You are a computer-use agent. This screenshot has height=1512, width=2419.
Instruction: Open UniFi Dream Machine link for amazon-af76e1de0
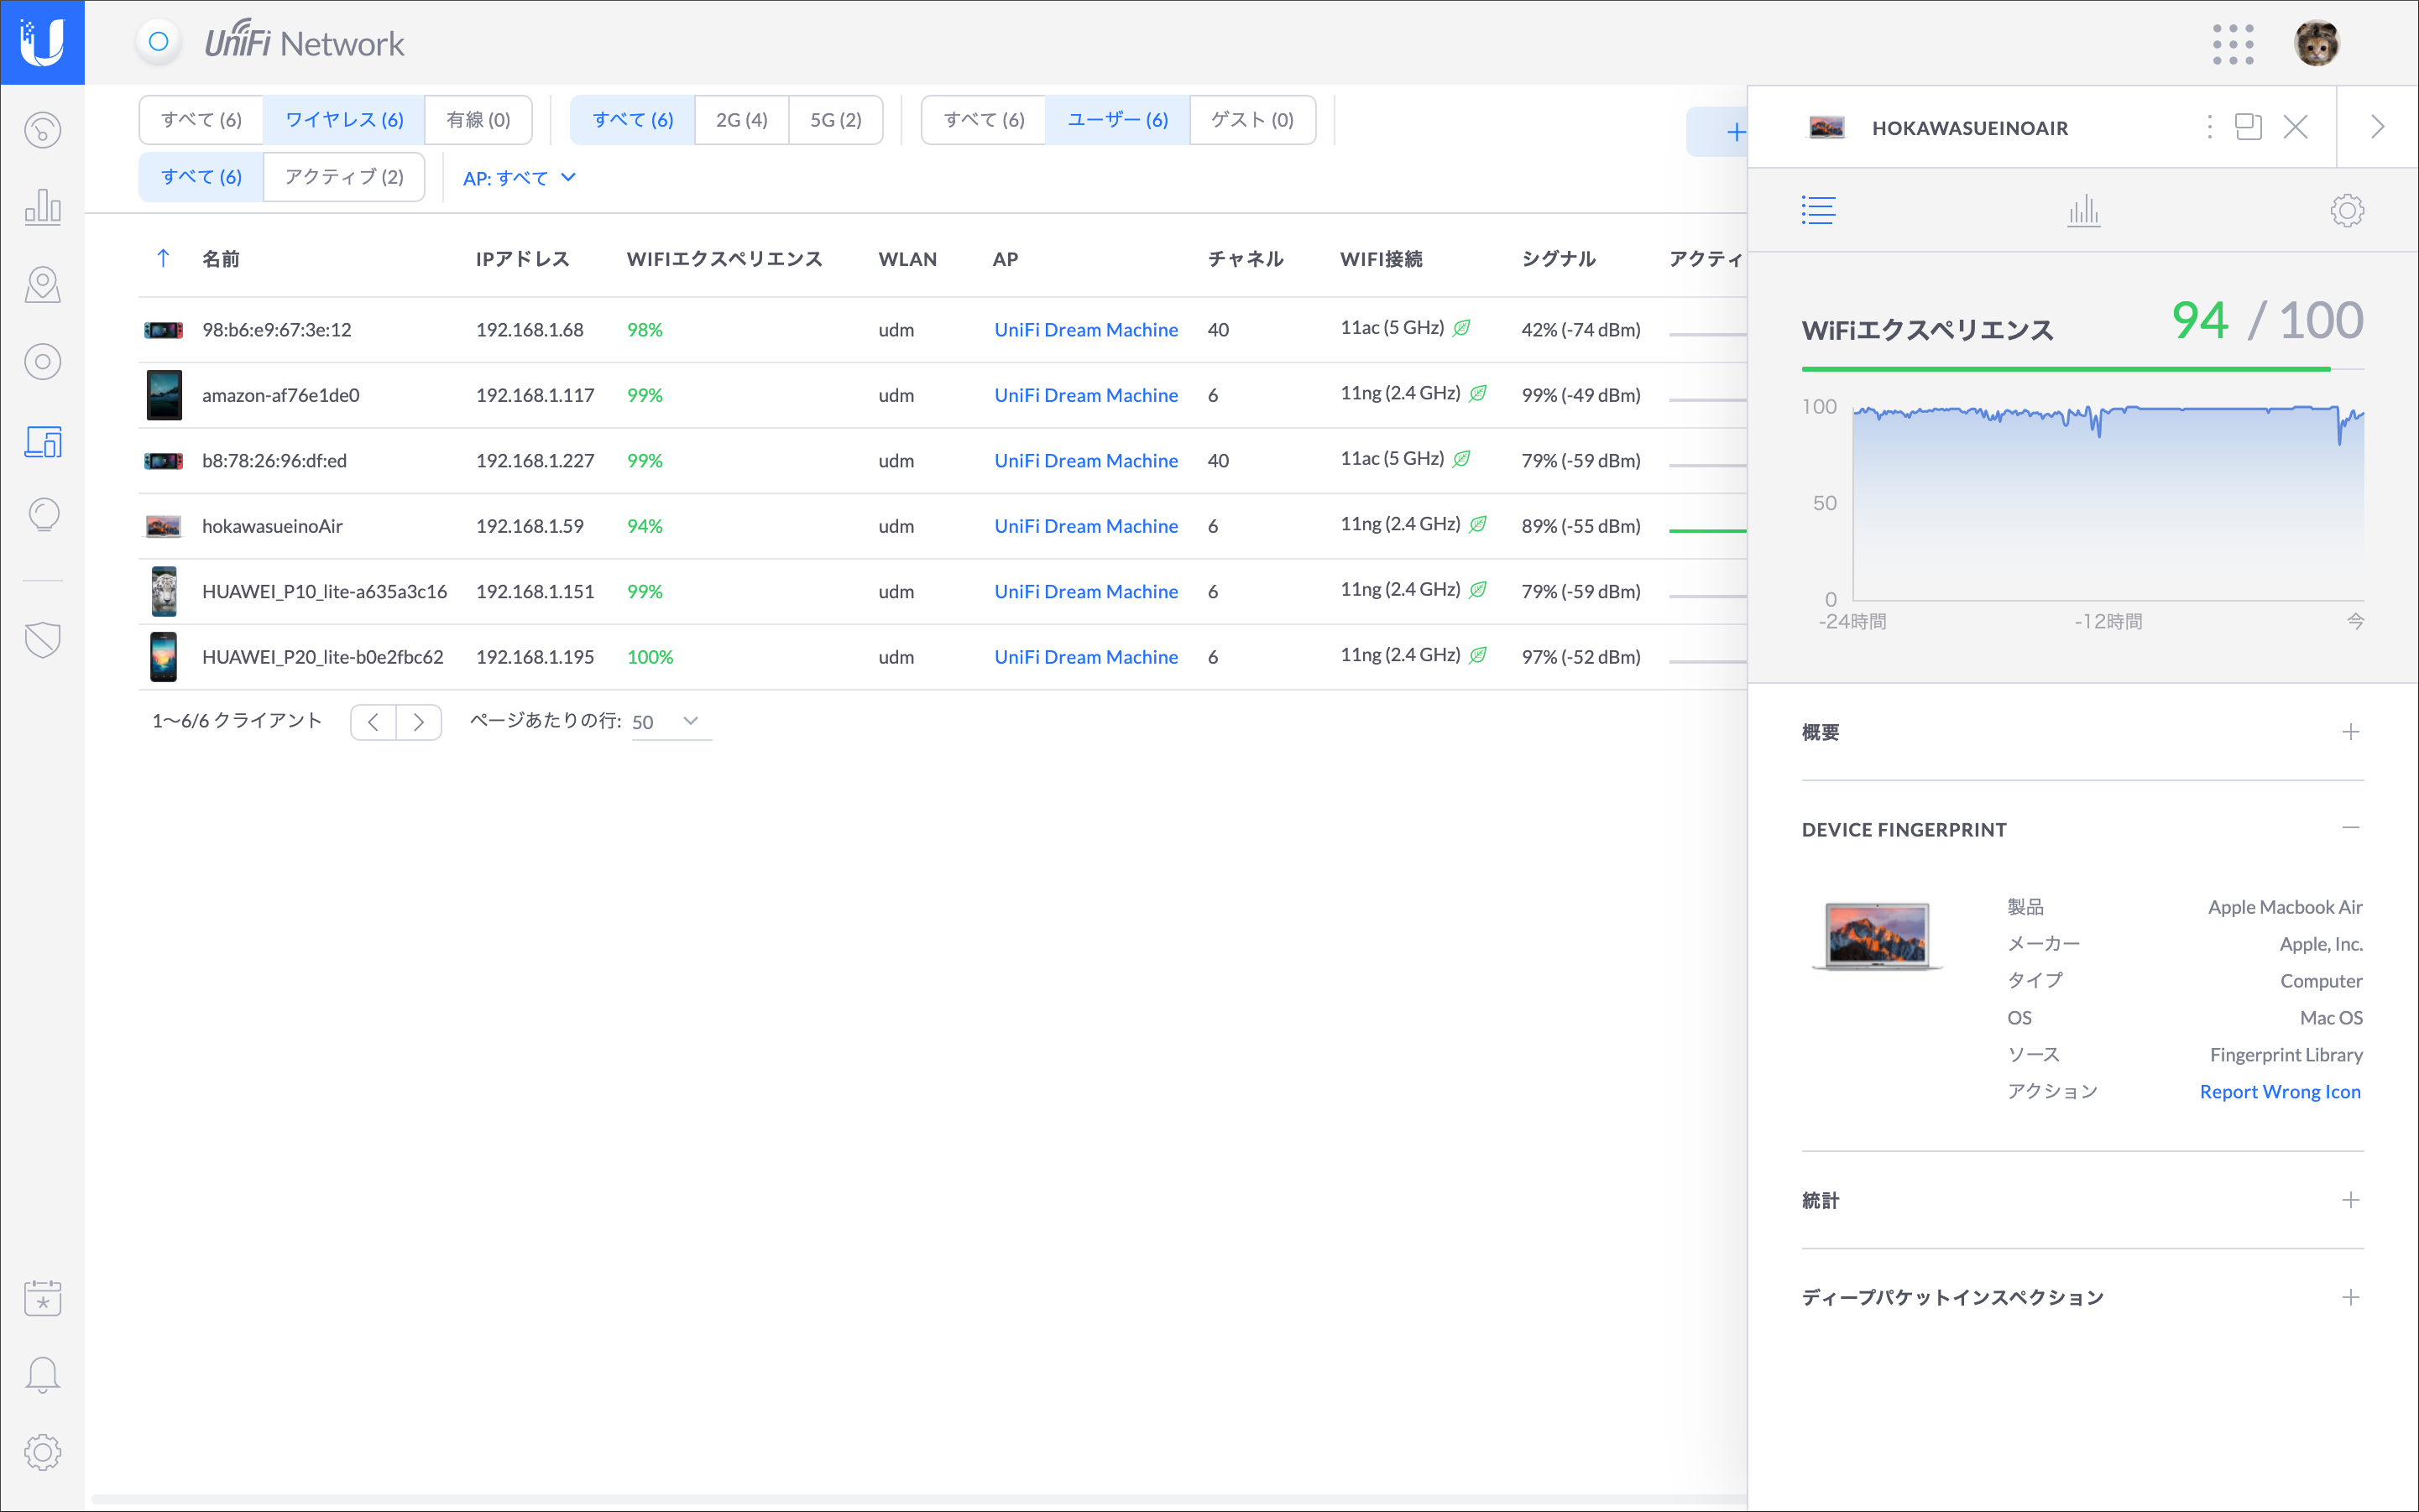1085,395
